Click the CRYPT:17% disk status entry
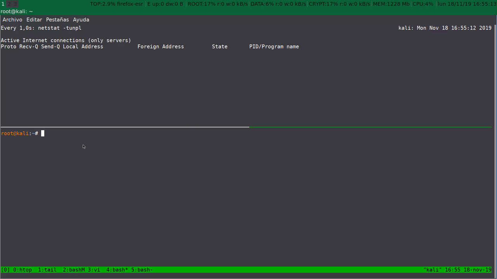Image resolution: width=497 pixels, height=279 pixels. point(339,4)
